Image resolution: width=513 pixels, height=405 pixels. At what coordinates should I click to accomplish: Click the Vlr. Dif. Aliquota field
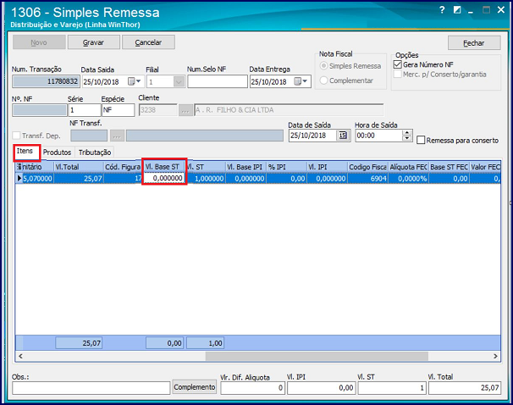click(x=252, y=388)
